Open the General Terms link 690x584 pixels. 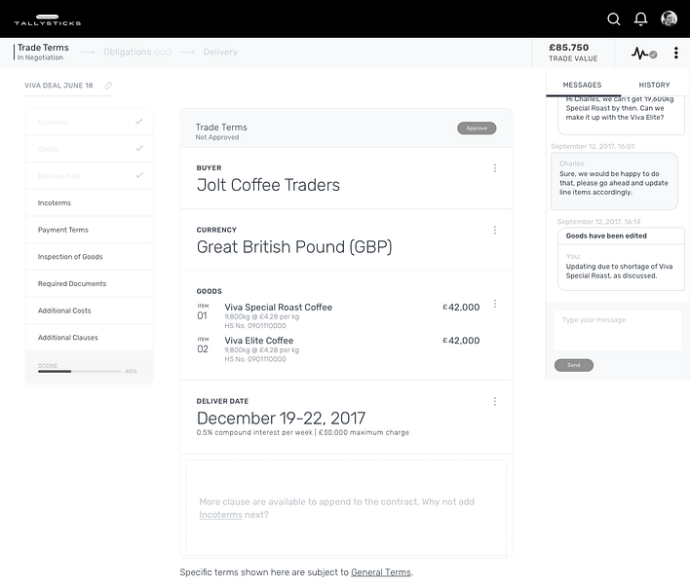[381, 572]
